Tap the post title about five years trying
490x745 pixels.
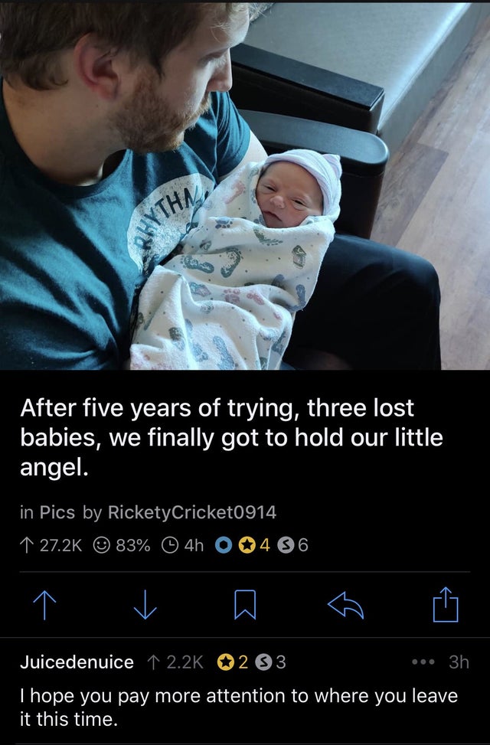231,438
